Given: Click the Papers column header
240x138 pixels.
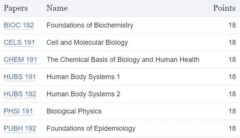Looking at the screenshot, I should point(16,8).
